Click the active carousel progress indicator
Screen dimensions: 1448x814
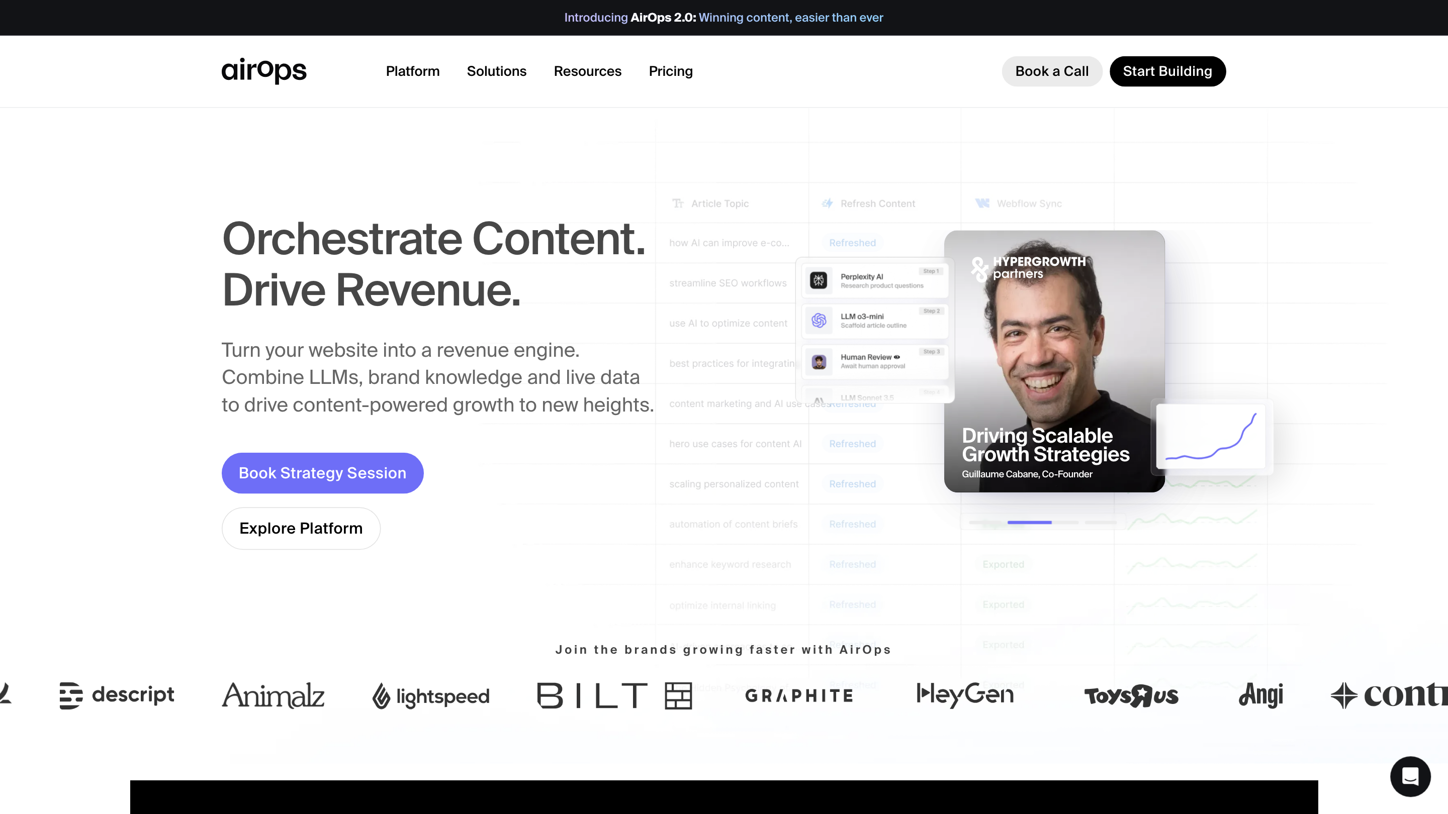click(x=1029, y=523)
